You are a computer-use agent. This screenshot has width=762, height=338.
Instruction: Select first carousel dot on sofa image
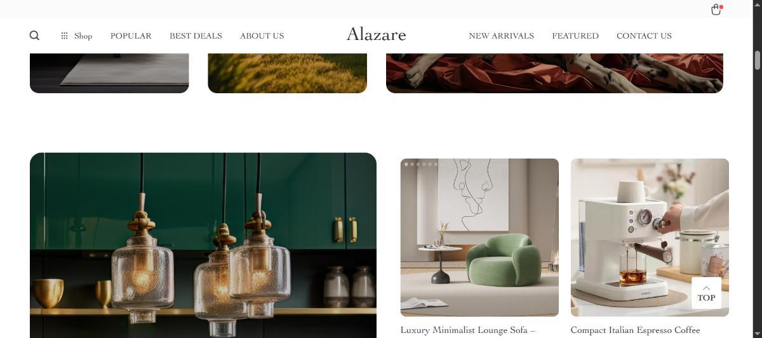coord(406,164)
